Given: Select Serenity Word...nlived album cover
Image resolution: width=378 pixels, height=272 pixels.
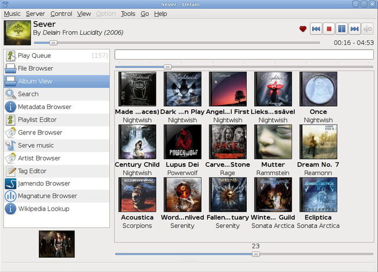Looking at the screenshot, I should tap(183, 195).
